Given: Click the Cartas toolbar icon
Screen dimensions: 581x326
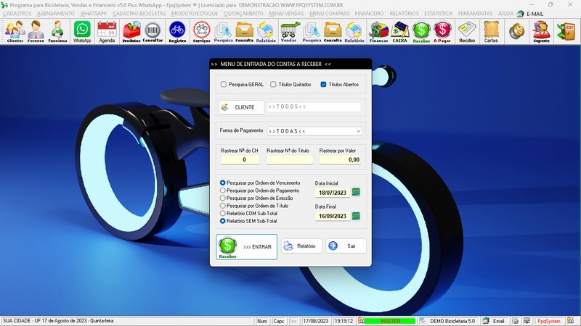Looking at the screenshot, I should (491, 30).
